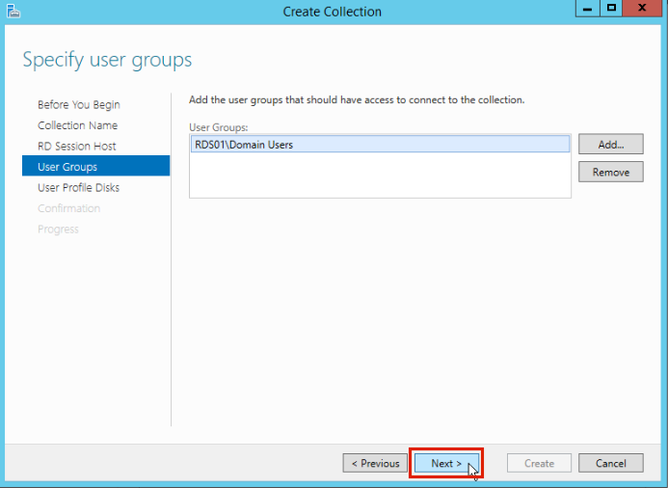668x488 pixels.
Task: Click the wizard icon in the title bar
Action: click(12, 11)
